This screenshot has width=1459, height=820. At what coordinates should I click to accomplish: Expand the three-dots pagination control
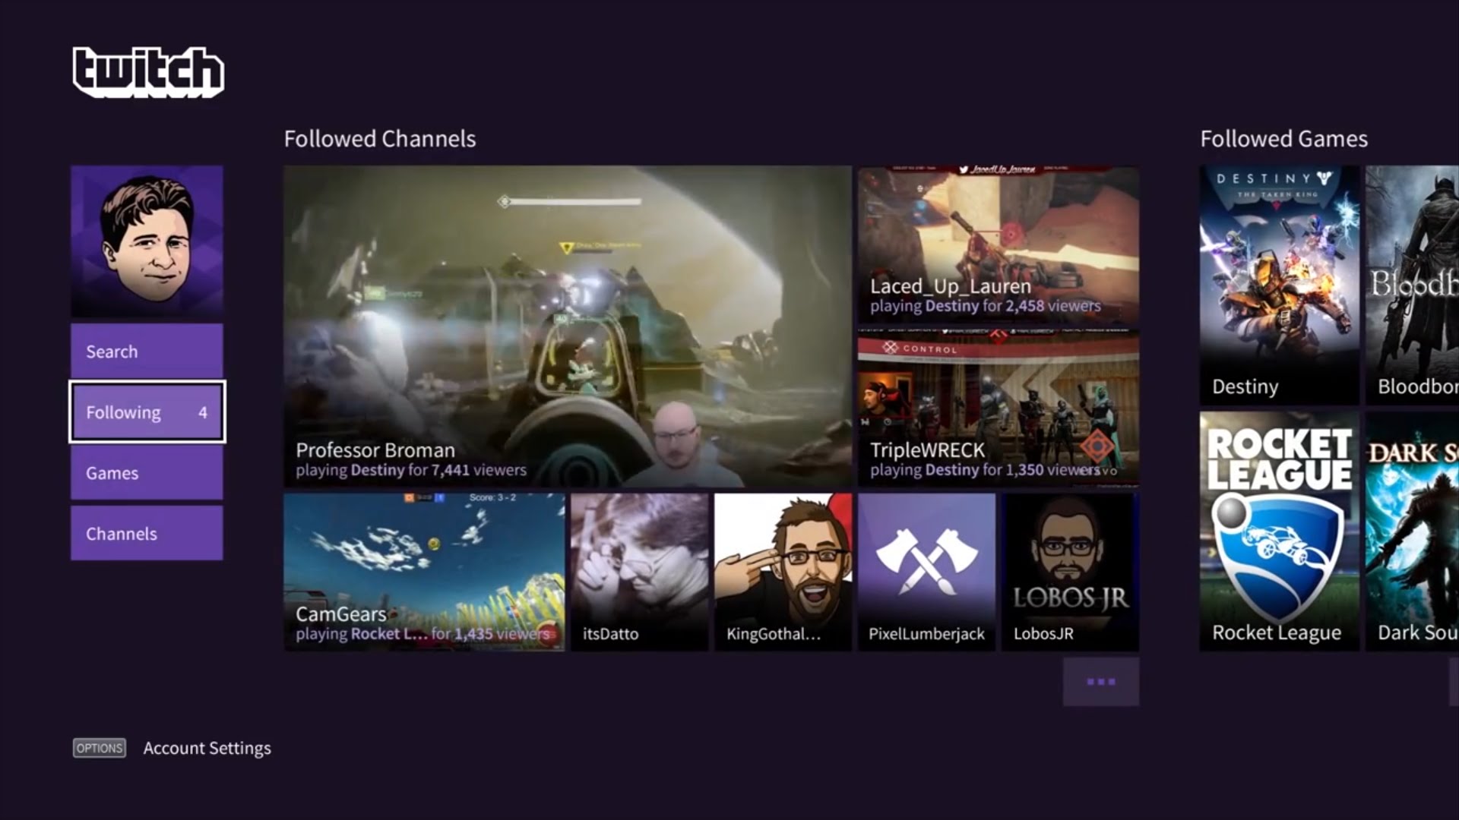[1100, 681]
